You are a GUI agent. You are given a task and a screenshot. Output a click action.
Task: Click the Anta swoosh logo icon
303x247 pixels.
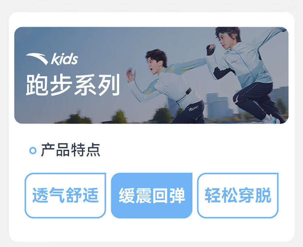[37, 59]
